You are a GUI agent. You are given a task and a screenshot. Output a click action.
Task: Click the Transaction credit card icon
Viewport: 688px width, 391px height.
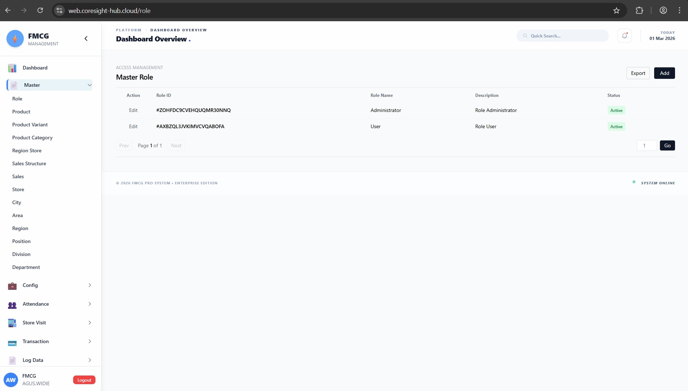tap(12, 342)
